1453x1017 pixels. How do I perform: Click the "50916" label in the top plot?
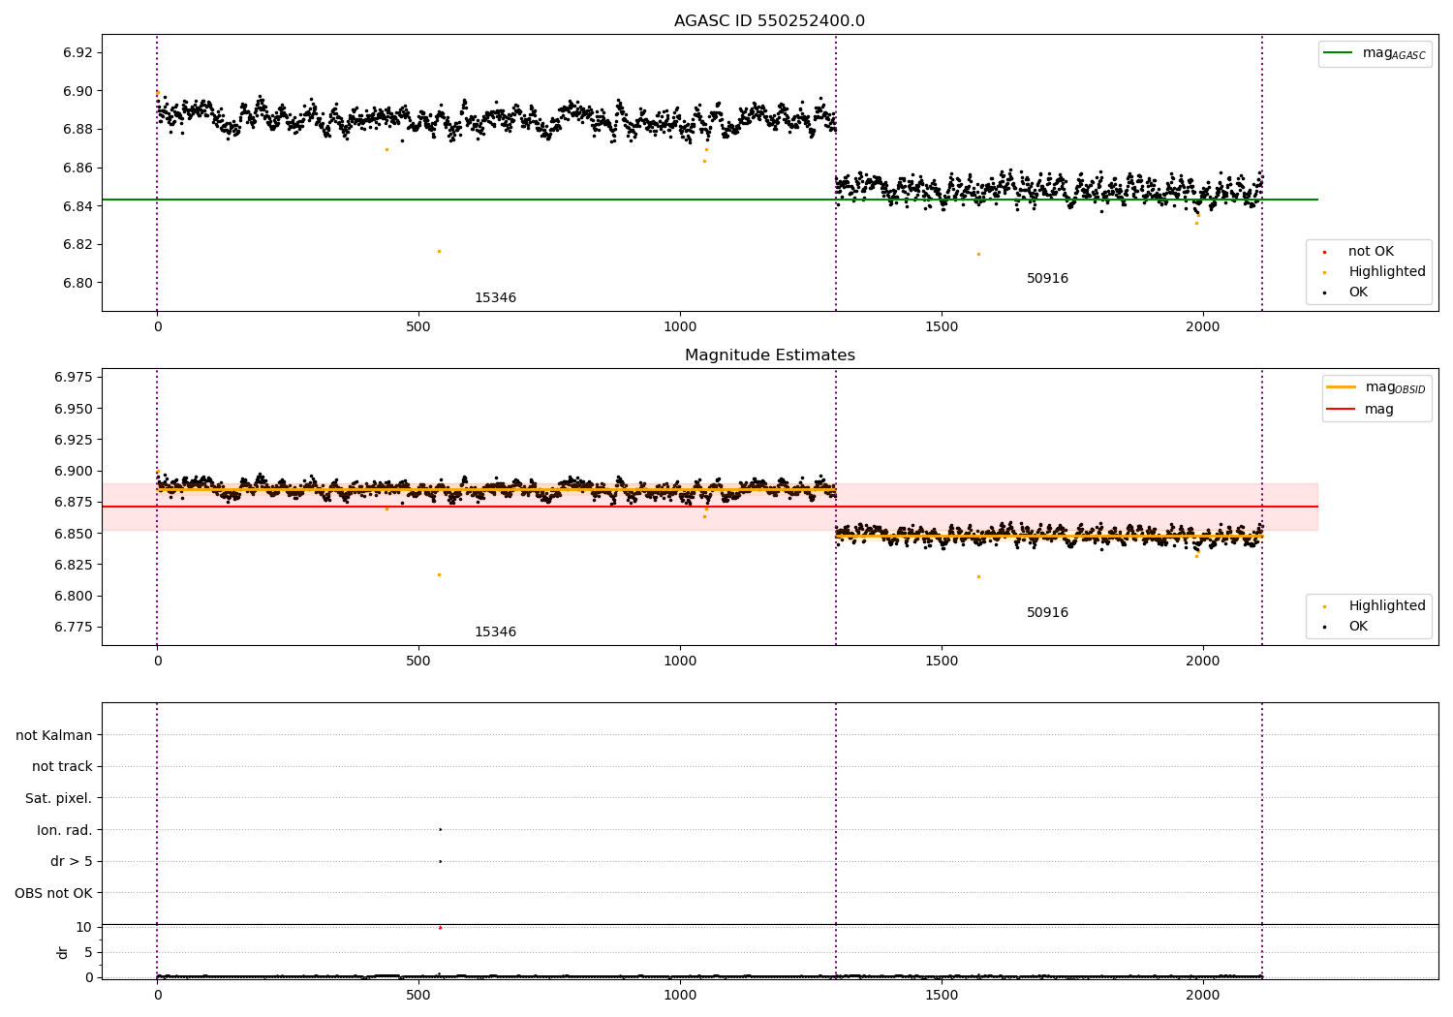(1047, 279)
